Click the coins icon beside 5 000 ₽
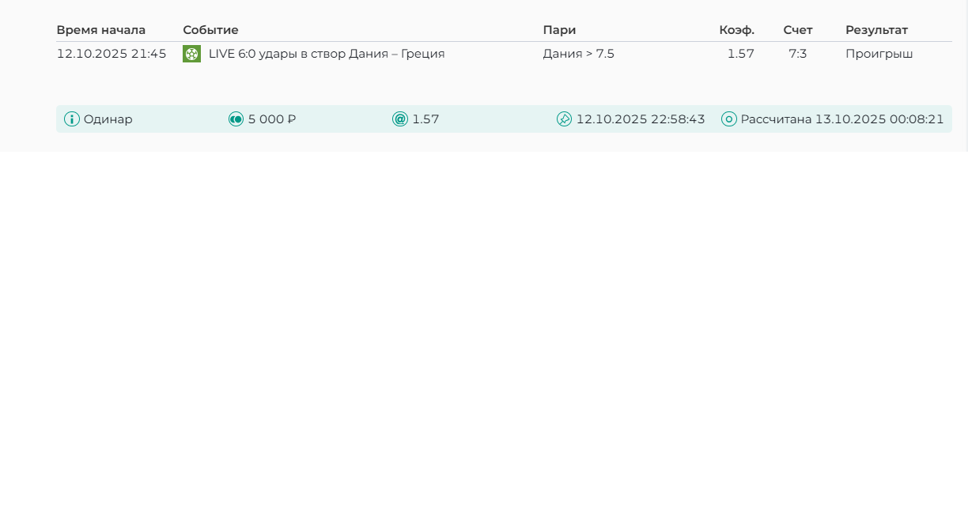968x512 pixels. pos(236,119)
